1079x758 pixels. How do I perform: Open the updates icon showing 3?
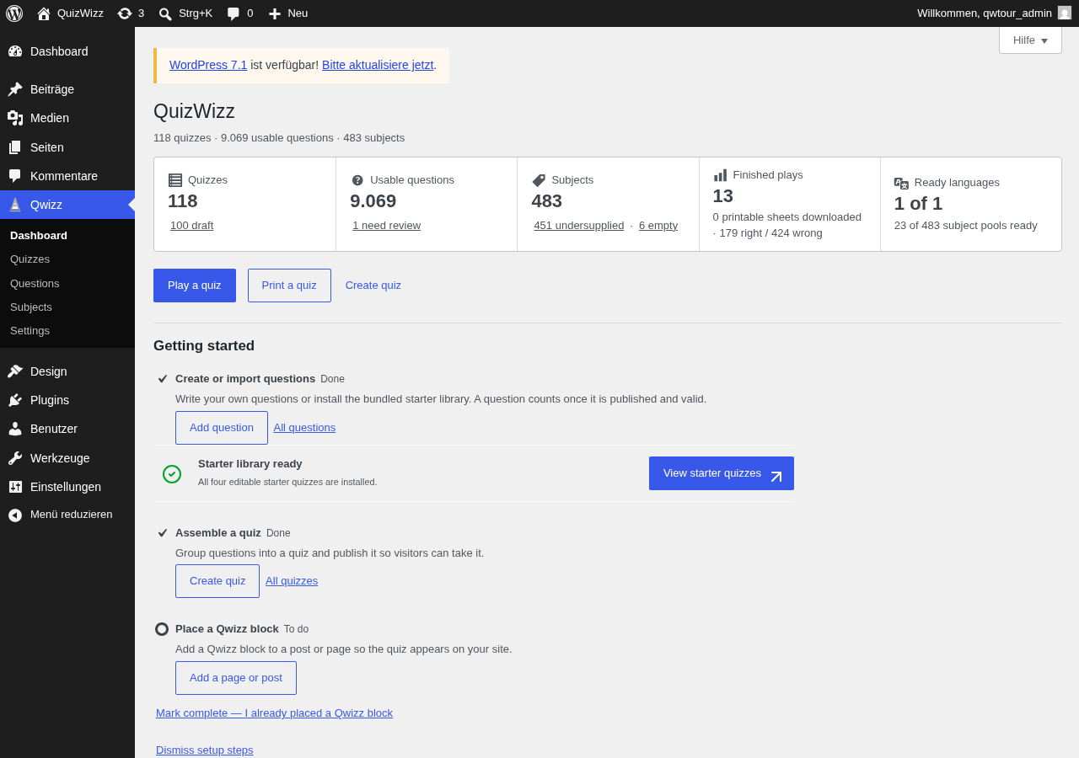point(125,13)
